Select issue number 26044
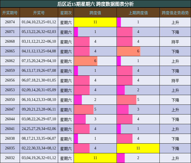 10,119
